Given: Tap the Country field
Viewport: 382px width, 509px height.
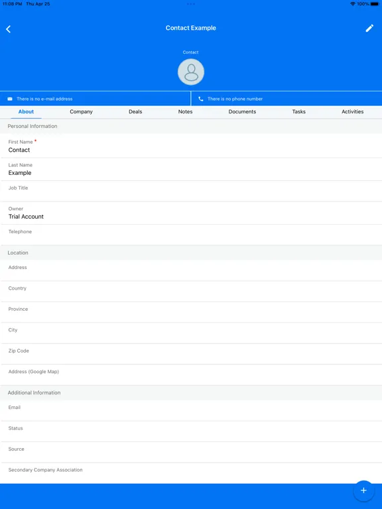Looking at the screenshot, I should 191,292.
